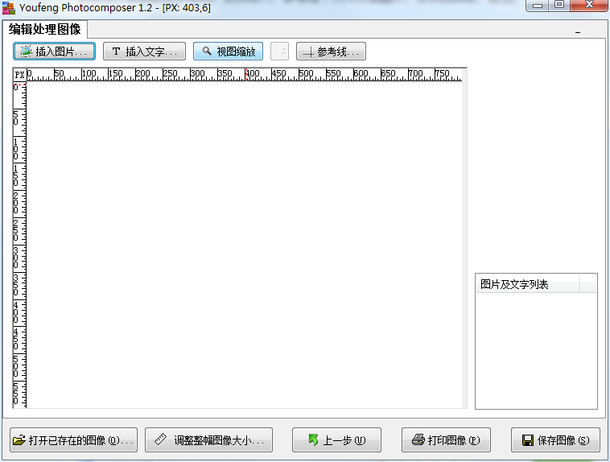
Task: Open the 参考线 (Guide Lines) options
Action: (x=331, y=52)
